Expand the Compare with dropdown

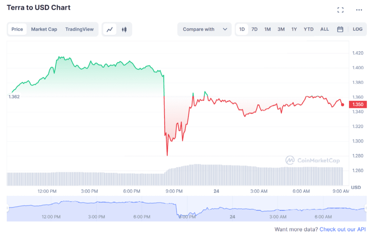tap(204, 29)
